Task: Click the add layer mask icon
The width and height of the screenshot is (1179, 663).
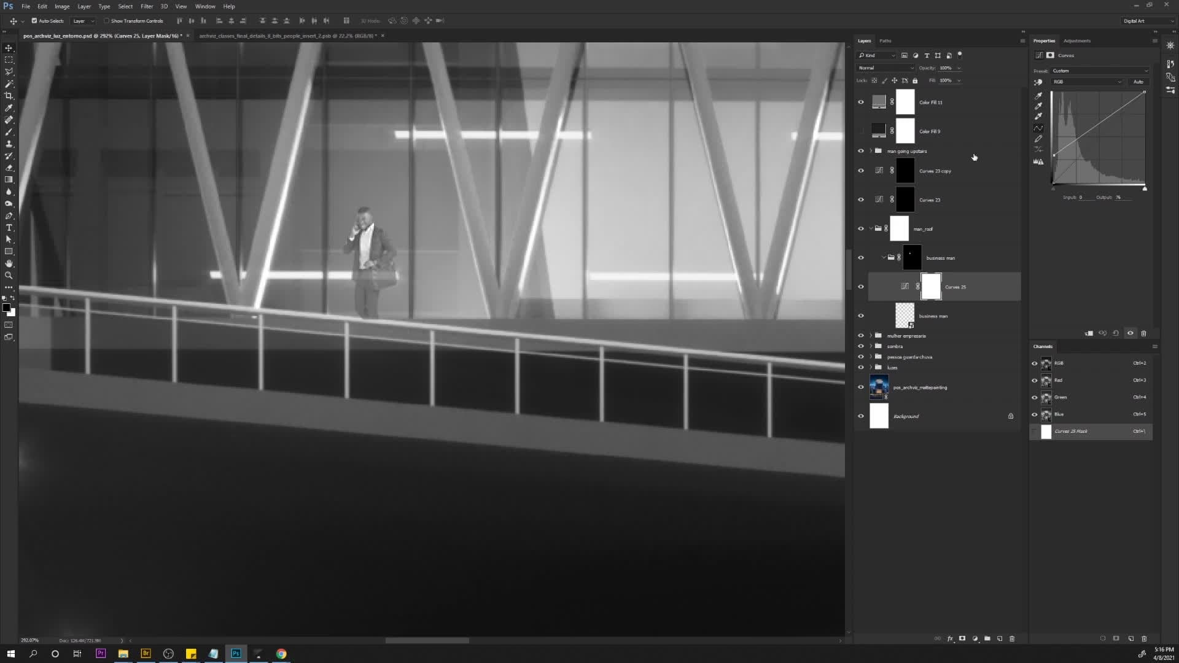Action: [962, 638]
